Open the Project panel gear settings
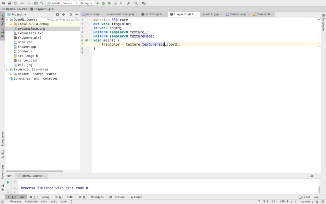Viewport: 326px width, 204px height. pos(71,14)
